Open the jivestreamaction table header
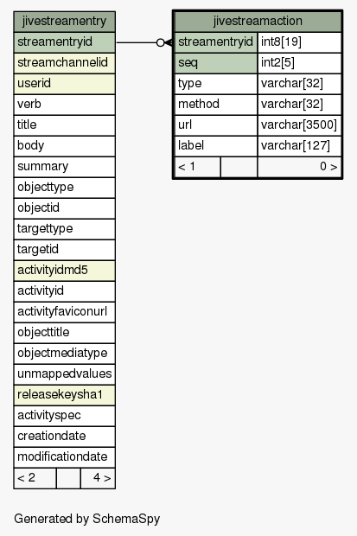The image size is (357, 536). [x=258, y=22]
